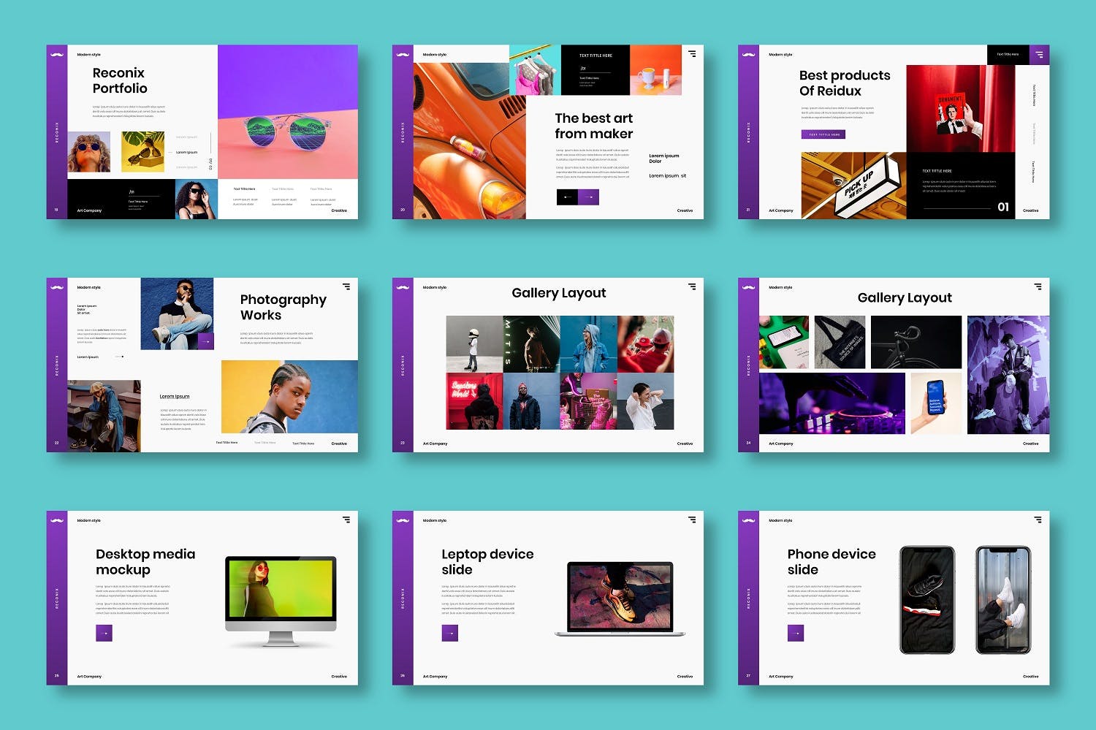Image resolution: width=1096 pixels, height=730 pixels.
Task: Click purple right arrow on "The best art" slide
Action: click(x=588, y=197)
